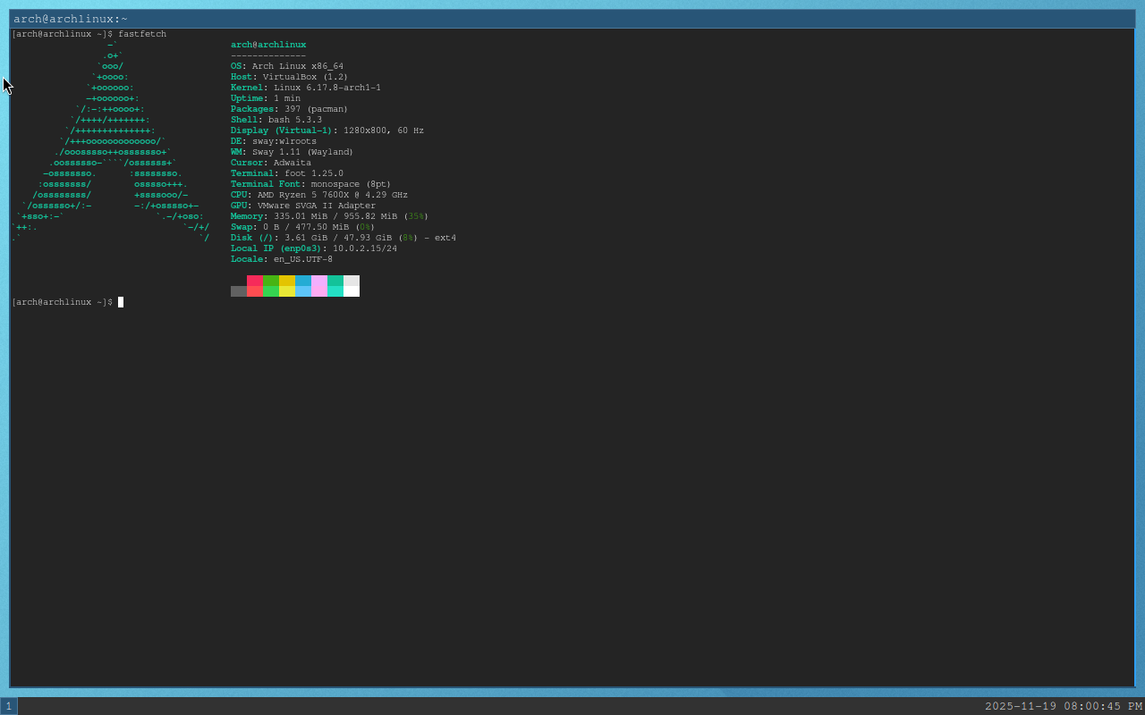Click the 'DE: sway:wlroots' line

(274, 141)
